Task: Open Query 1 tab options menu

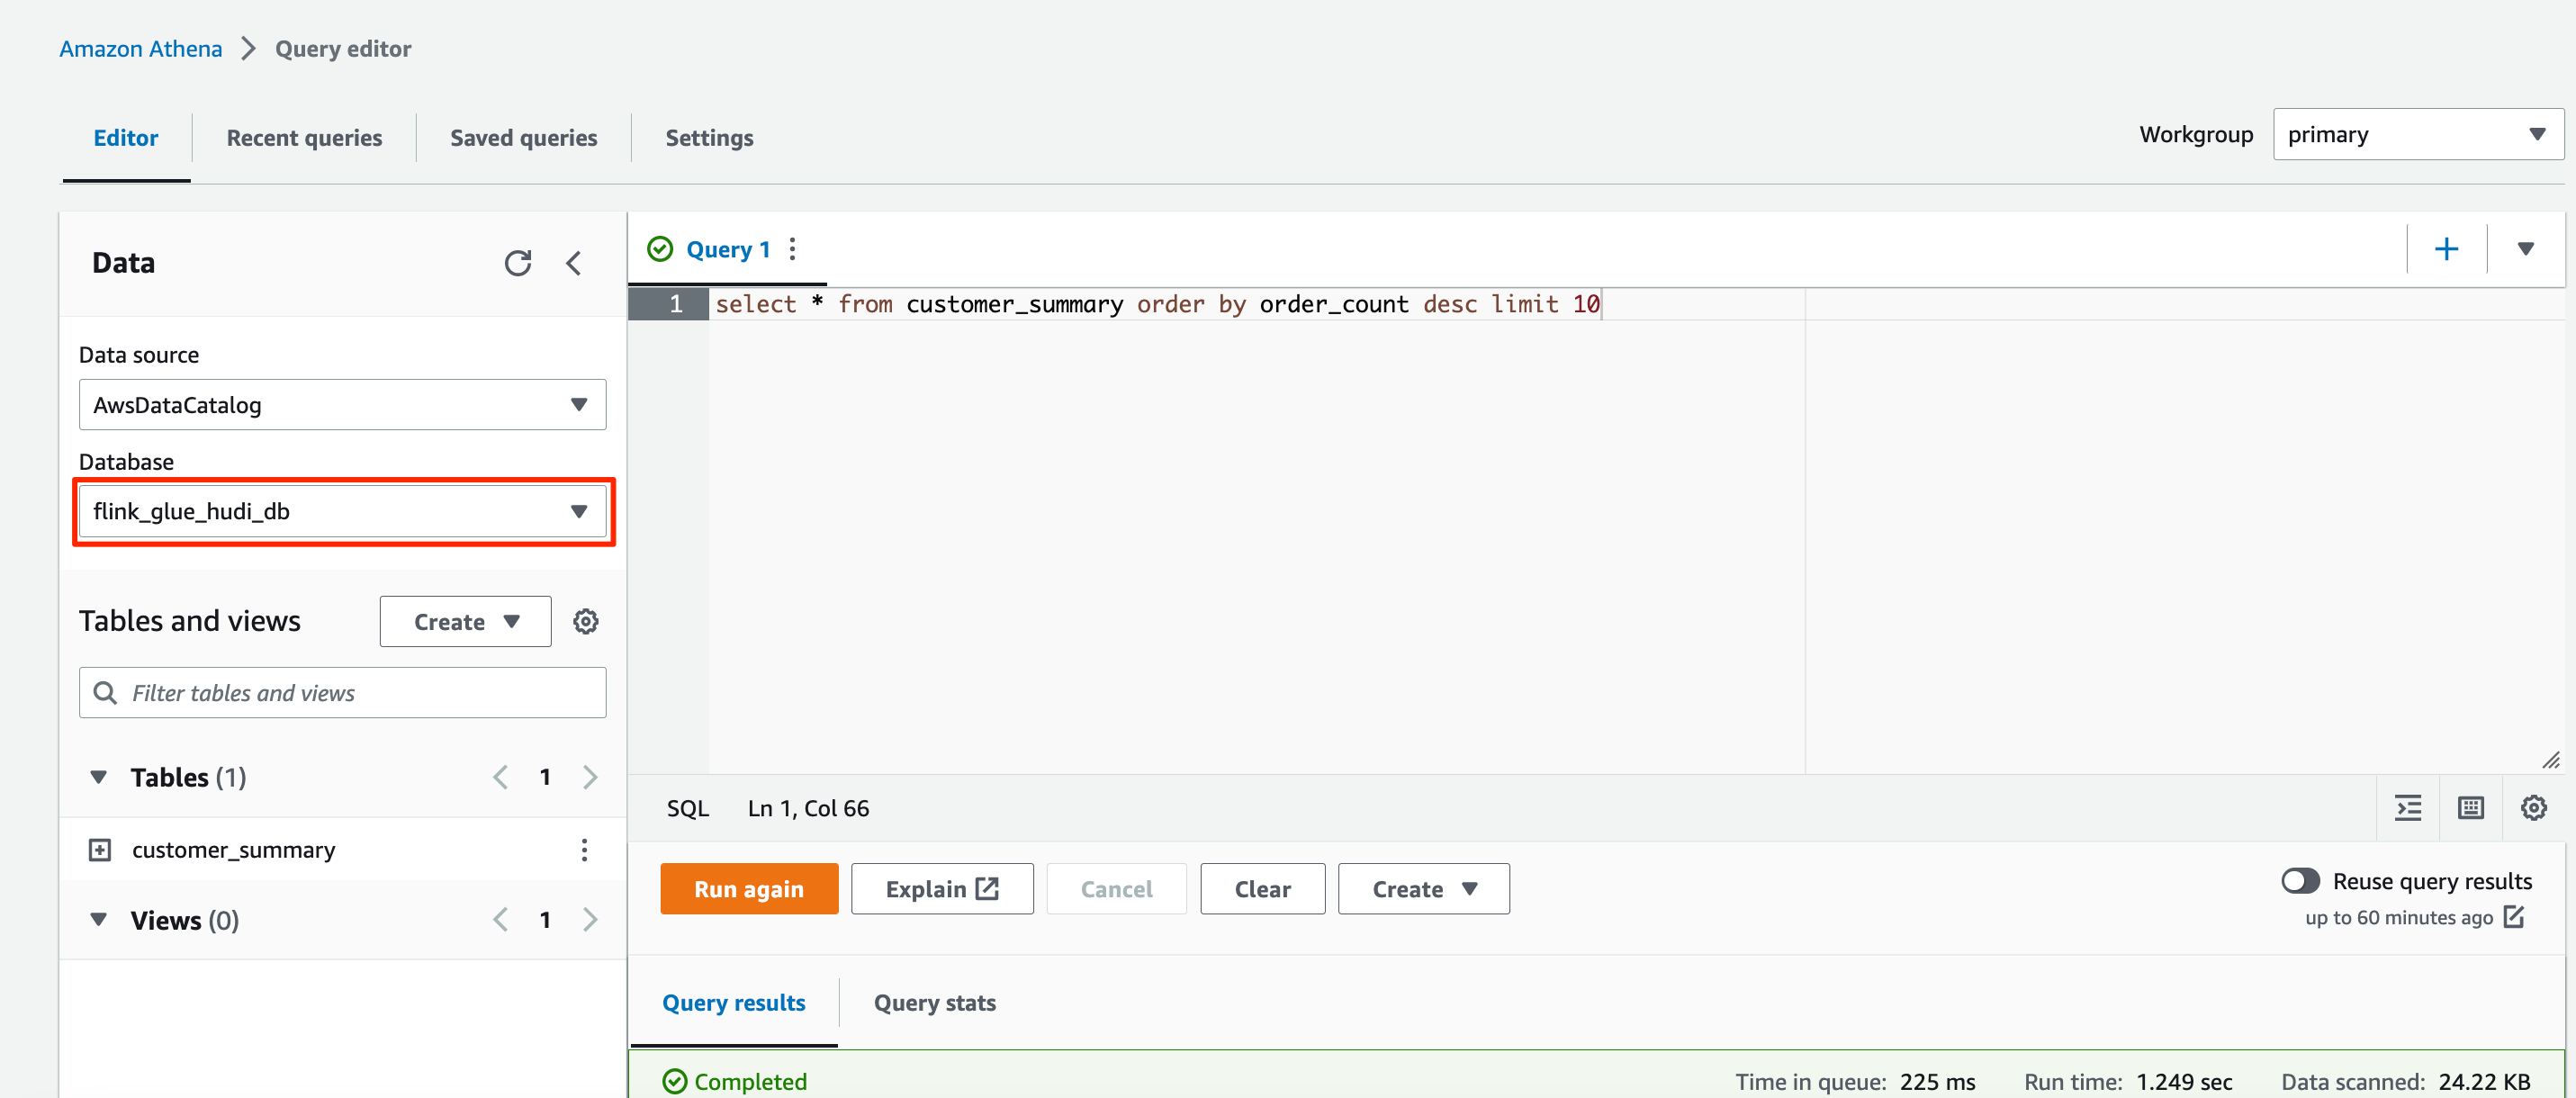Action: click(x=793, y=249)
